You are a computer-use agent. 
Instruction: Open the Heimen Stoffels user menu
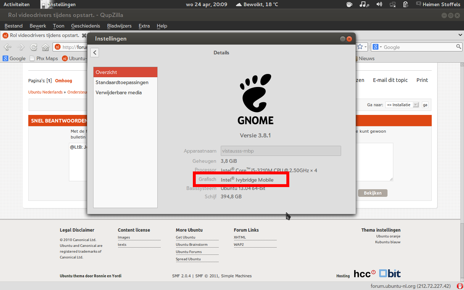click(438, 4)
